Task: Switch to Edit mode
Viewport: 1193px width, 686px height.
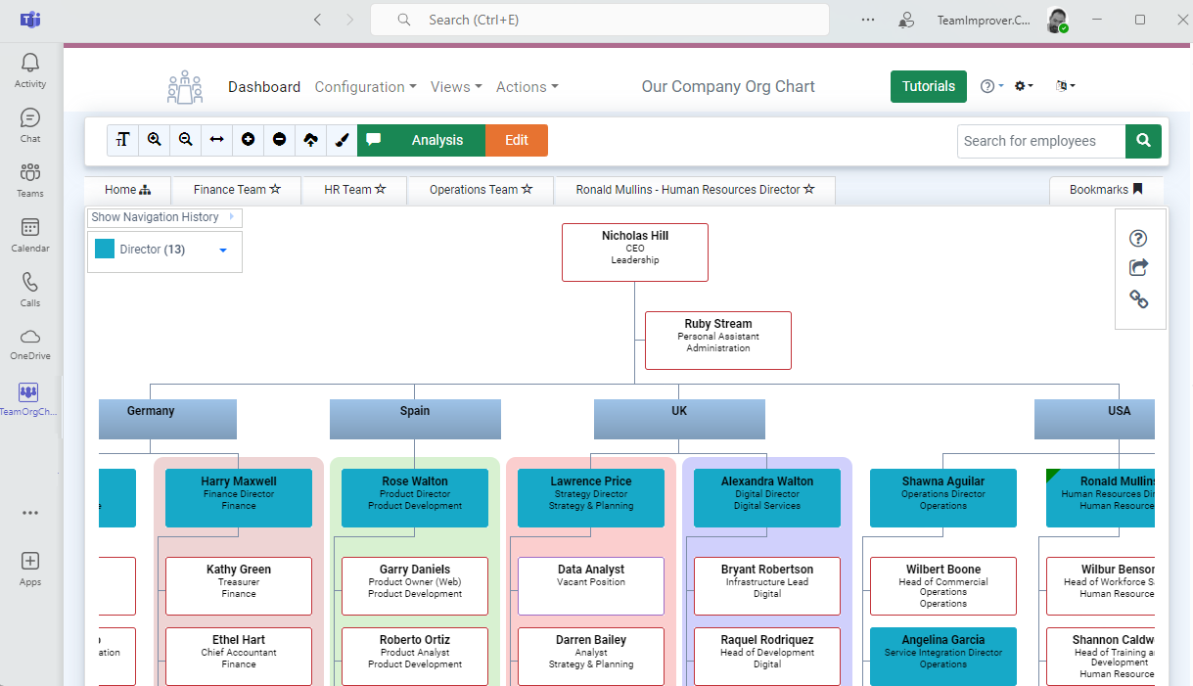Action: 517,140
